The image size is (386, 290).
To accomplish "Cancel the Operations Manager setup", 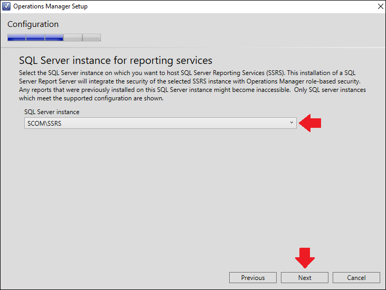I will (356, 278).
